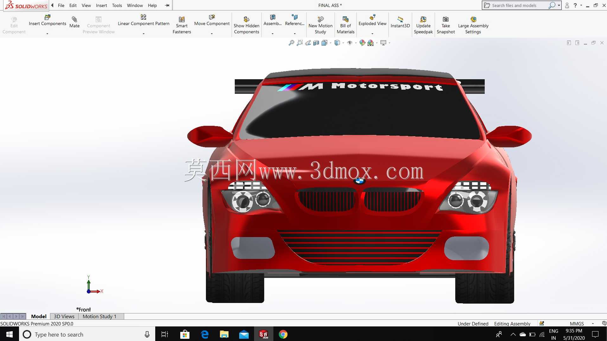Toggle Instant3D mode

pos(400,22)
